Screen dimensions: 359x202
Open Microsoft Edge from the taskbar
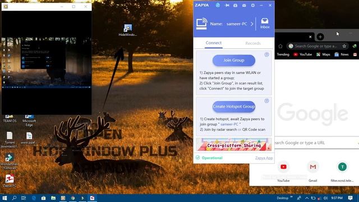[x=34, y=198]
